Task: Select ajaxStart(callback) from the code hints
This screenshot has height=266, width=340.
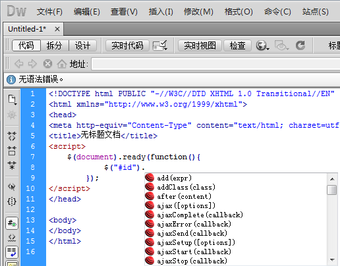Action: [x=235, y=252]
